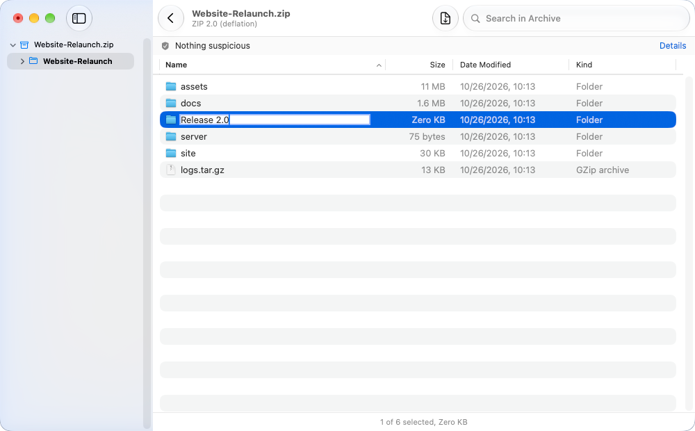Click the file list vertical scrollbar
The width and height of the screenshot is (695, 431).
pos(689,244)
